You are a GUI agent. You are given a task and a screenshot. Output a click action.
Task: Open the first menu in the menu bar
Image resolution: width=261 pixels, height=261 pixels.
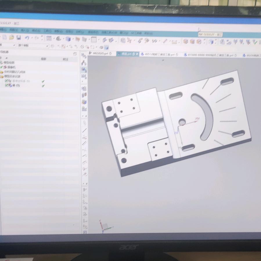coord(3,30)
